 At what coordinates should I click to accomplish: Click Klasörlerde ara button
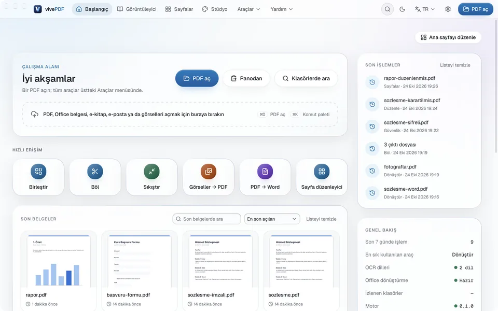pyautogui.click(x=306, y=78)
